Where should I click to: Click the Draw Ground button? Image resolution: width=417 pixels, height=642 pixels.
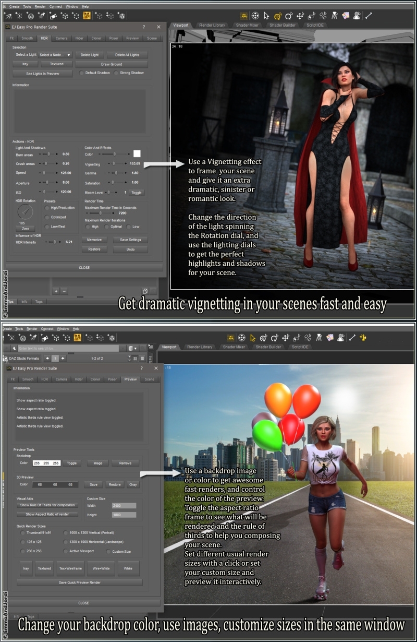click(x=112, y=64)
